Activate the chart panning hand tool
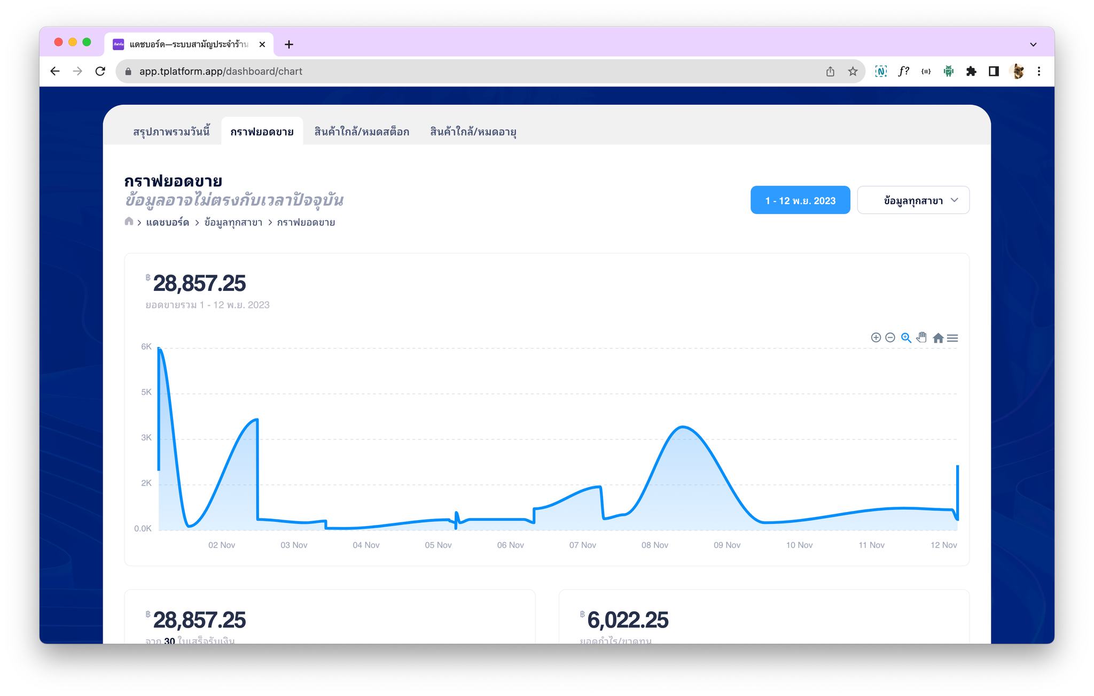Image resolution: width=1094 pixels, height=696 pixels. tap(921, 337)
